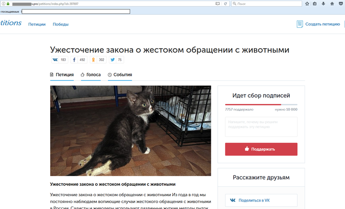Switch to the Голоса tab
This screenshot has height=209, width=345.
click(x=91, y=74)
